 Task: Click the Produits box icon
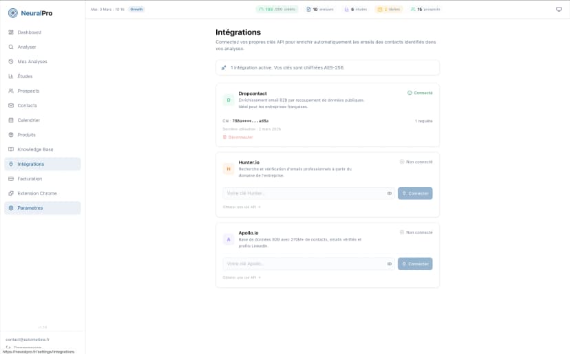11,135
